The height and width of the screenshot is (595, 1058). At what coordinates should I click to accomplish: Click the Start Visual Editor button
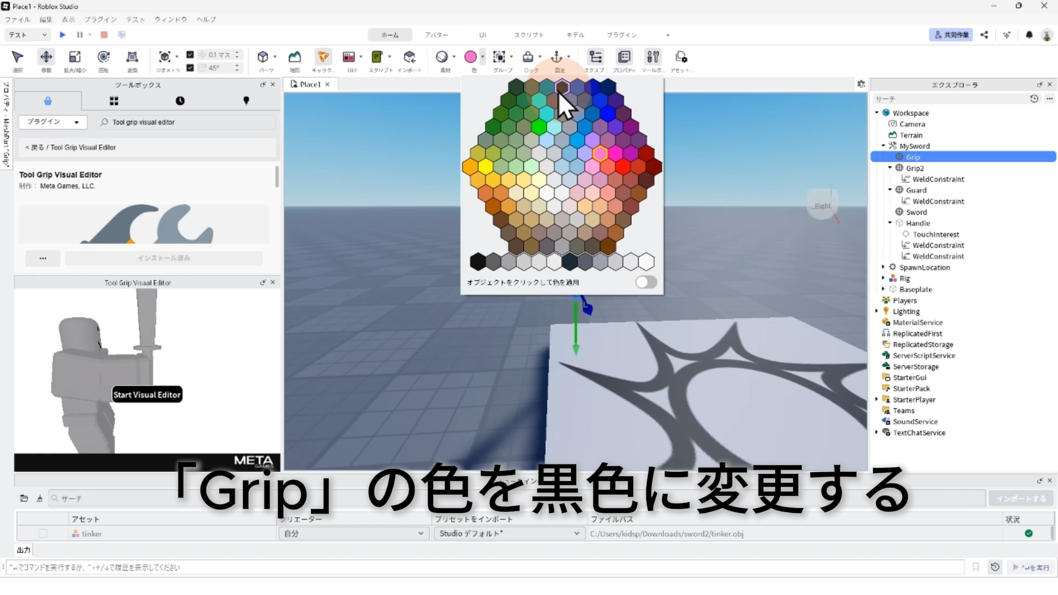[x=147, y=394]
